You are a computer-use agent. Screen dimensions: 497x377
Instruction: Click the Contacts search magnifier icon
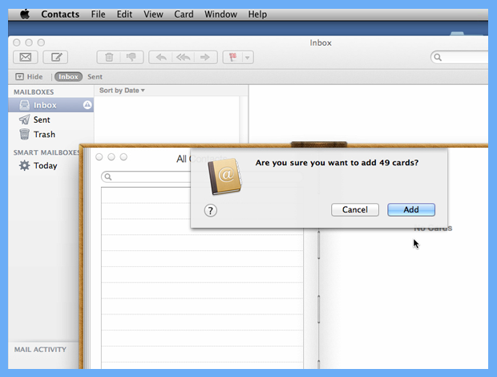pos(108,176)
